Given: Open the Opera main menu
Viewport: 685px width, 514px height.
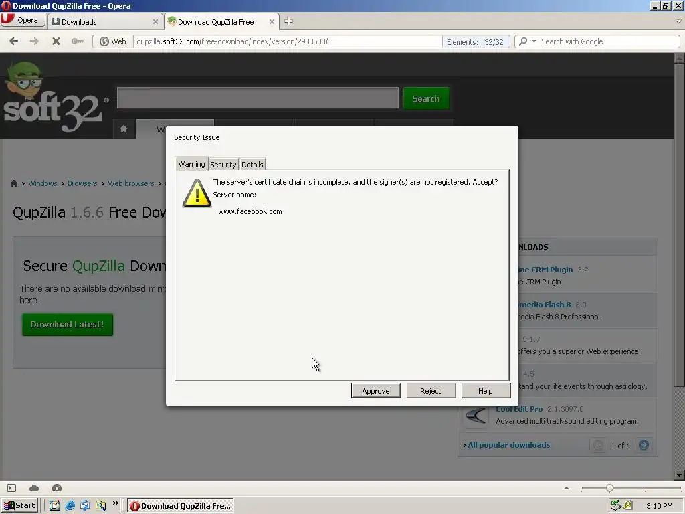Looking at the screenshot, I should coord(22,20).
